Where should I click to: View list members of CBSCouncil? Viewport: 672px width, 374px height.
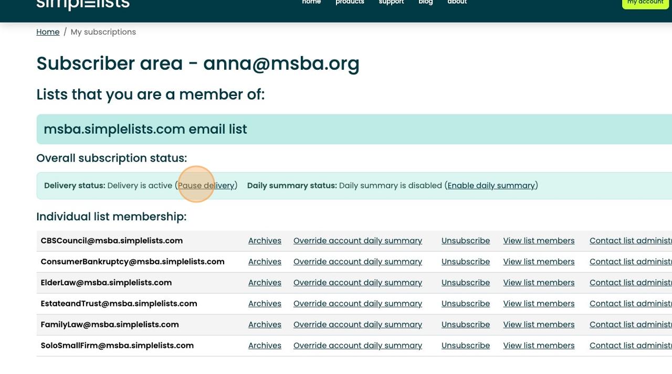[539, 241]
